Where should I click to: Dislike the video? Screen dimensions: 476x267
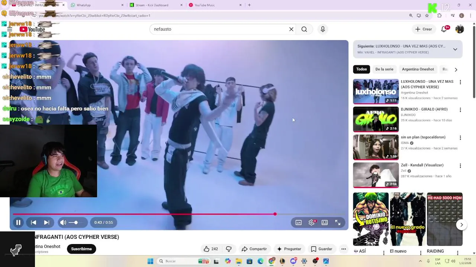point(229,249)
